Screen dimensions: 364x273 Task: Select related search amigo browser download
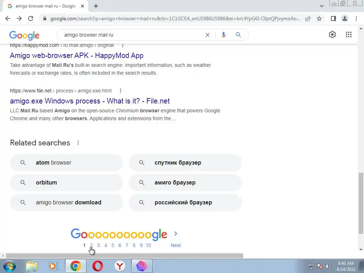pyautogui.click(x=66, y=202)
